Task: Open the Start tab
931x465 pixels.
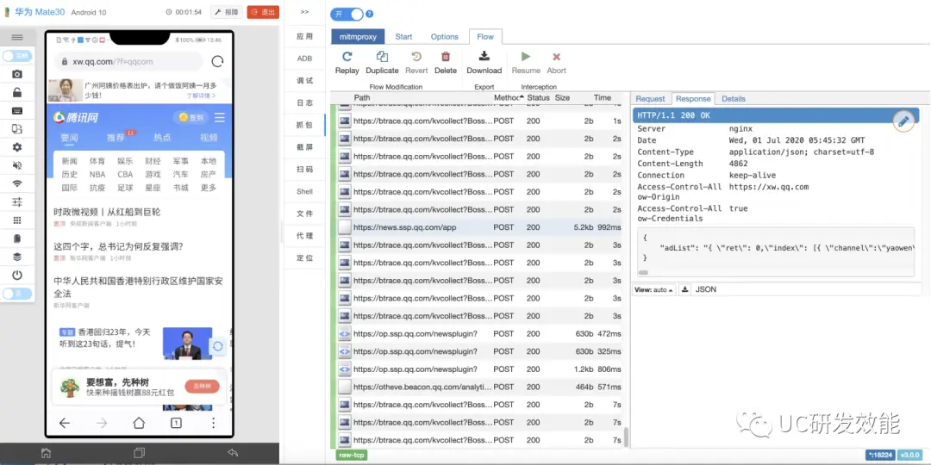Action: coord(403,37)
